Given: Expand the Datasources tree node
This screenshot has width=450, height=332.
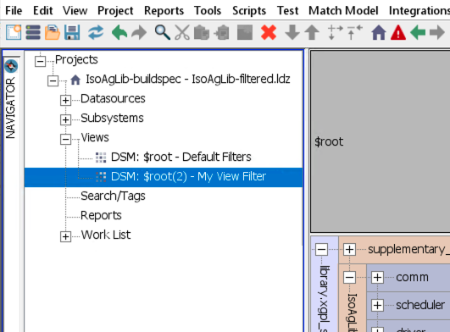Looking at the screenshot, I should (65, 100).
